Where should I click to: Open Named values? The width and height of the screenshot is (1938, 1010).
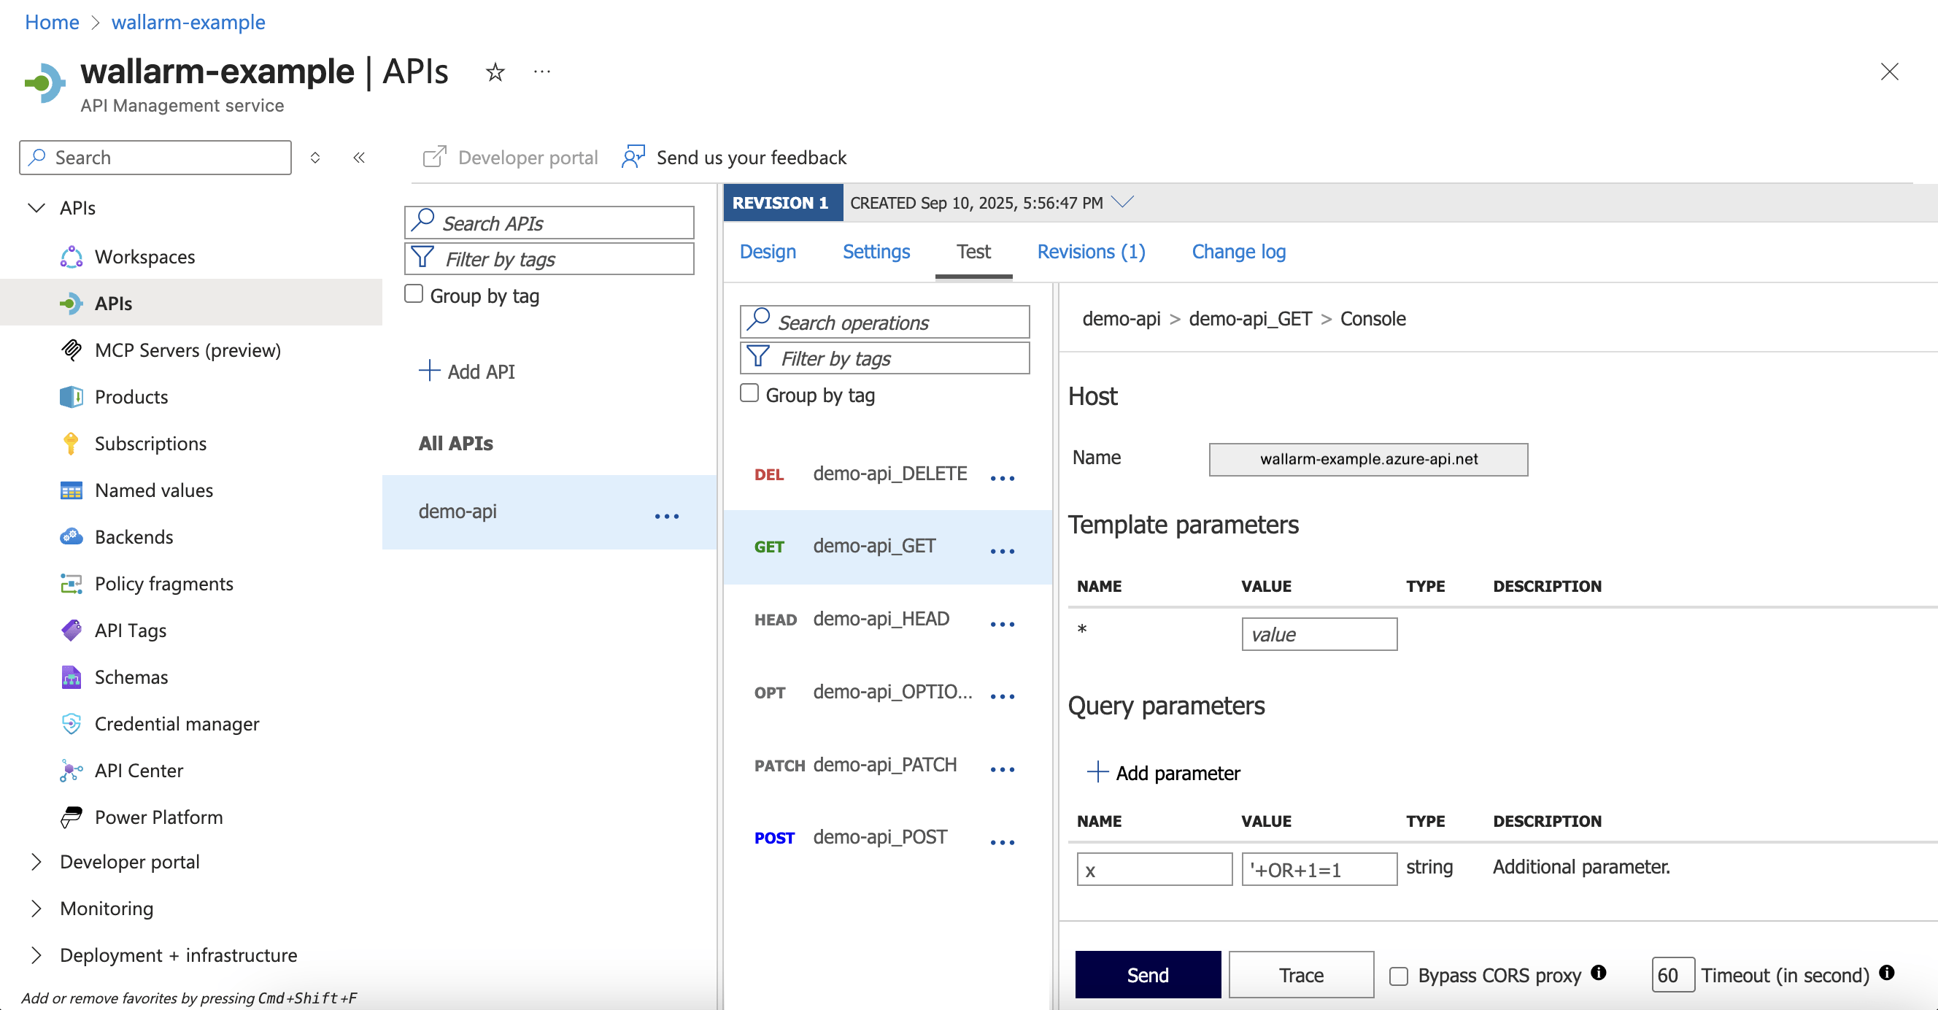[x=153, y=490]
